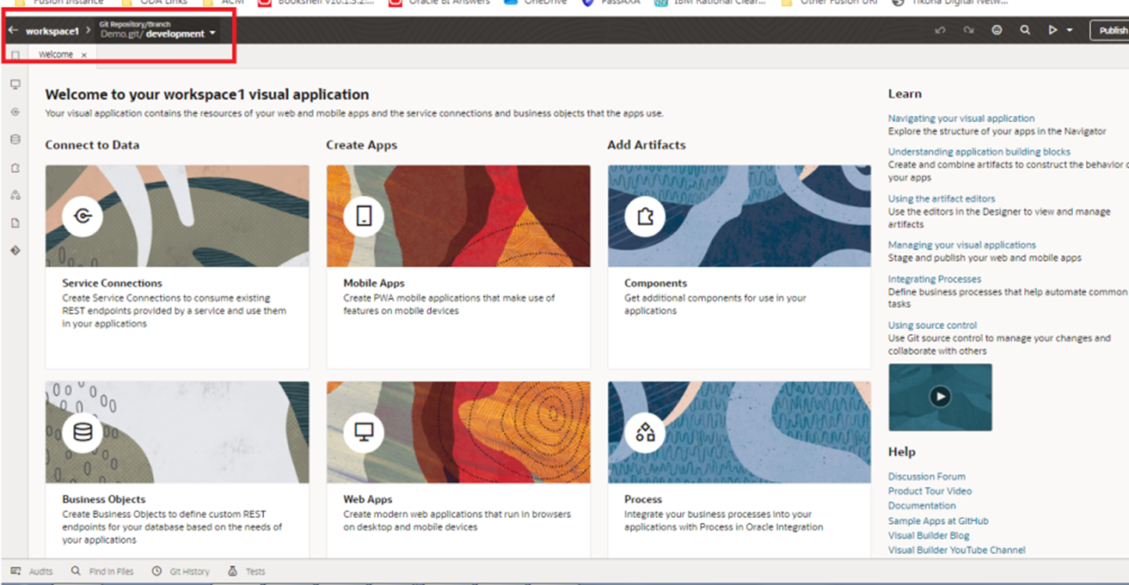The image size is (1129, 585).
Task: Open the Web Apps navigator icon in sidebar
Action: (15, 84)
